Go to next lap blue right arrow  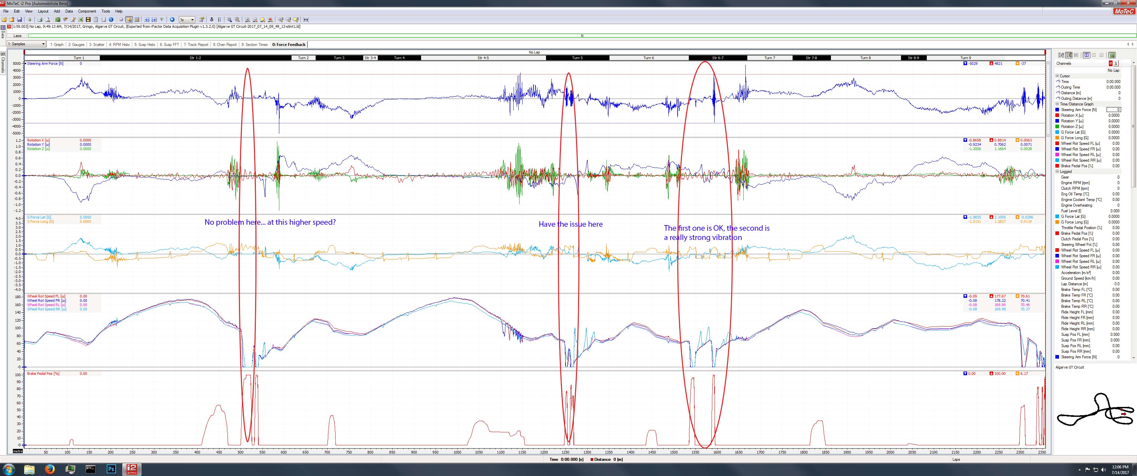click(154, 20)
